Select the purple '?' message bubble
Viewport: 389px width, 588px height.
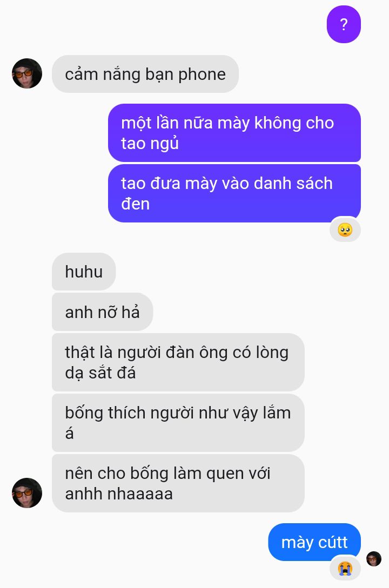[344, 24]
